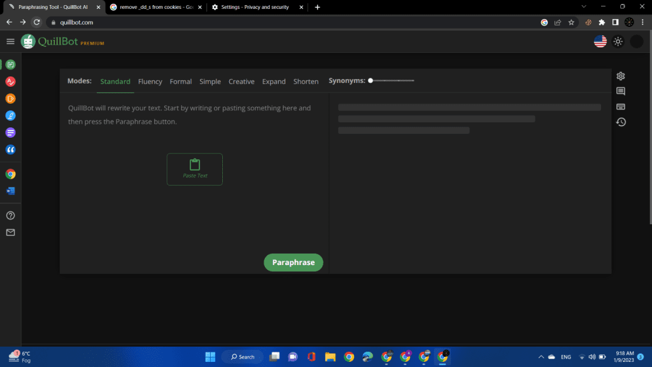
Task: Click the Synonyms slider track end
Action: click(413, 81)
